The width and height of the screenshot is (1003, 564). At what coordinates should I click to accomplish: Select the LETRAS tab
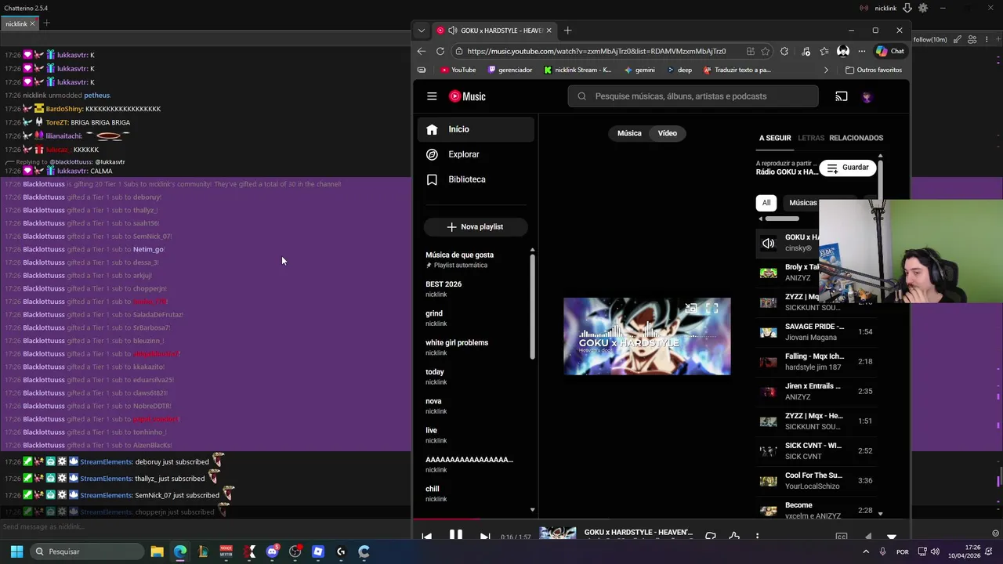[811, 138]
